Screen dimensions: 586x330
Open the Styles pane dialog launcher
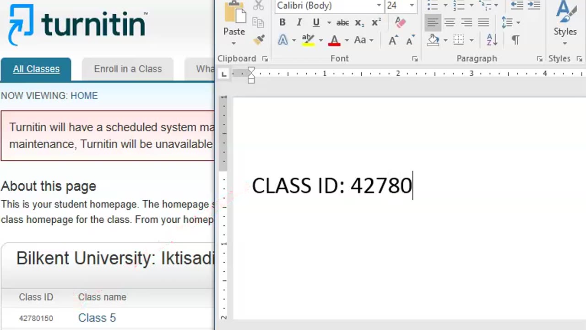pos(580,59)
